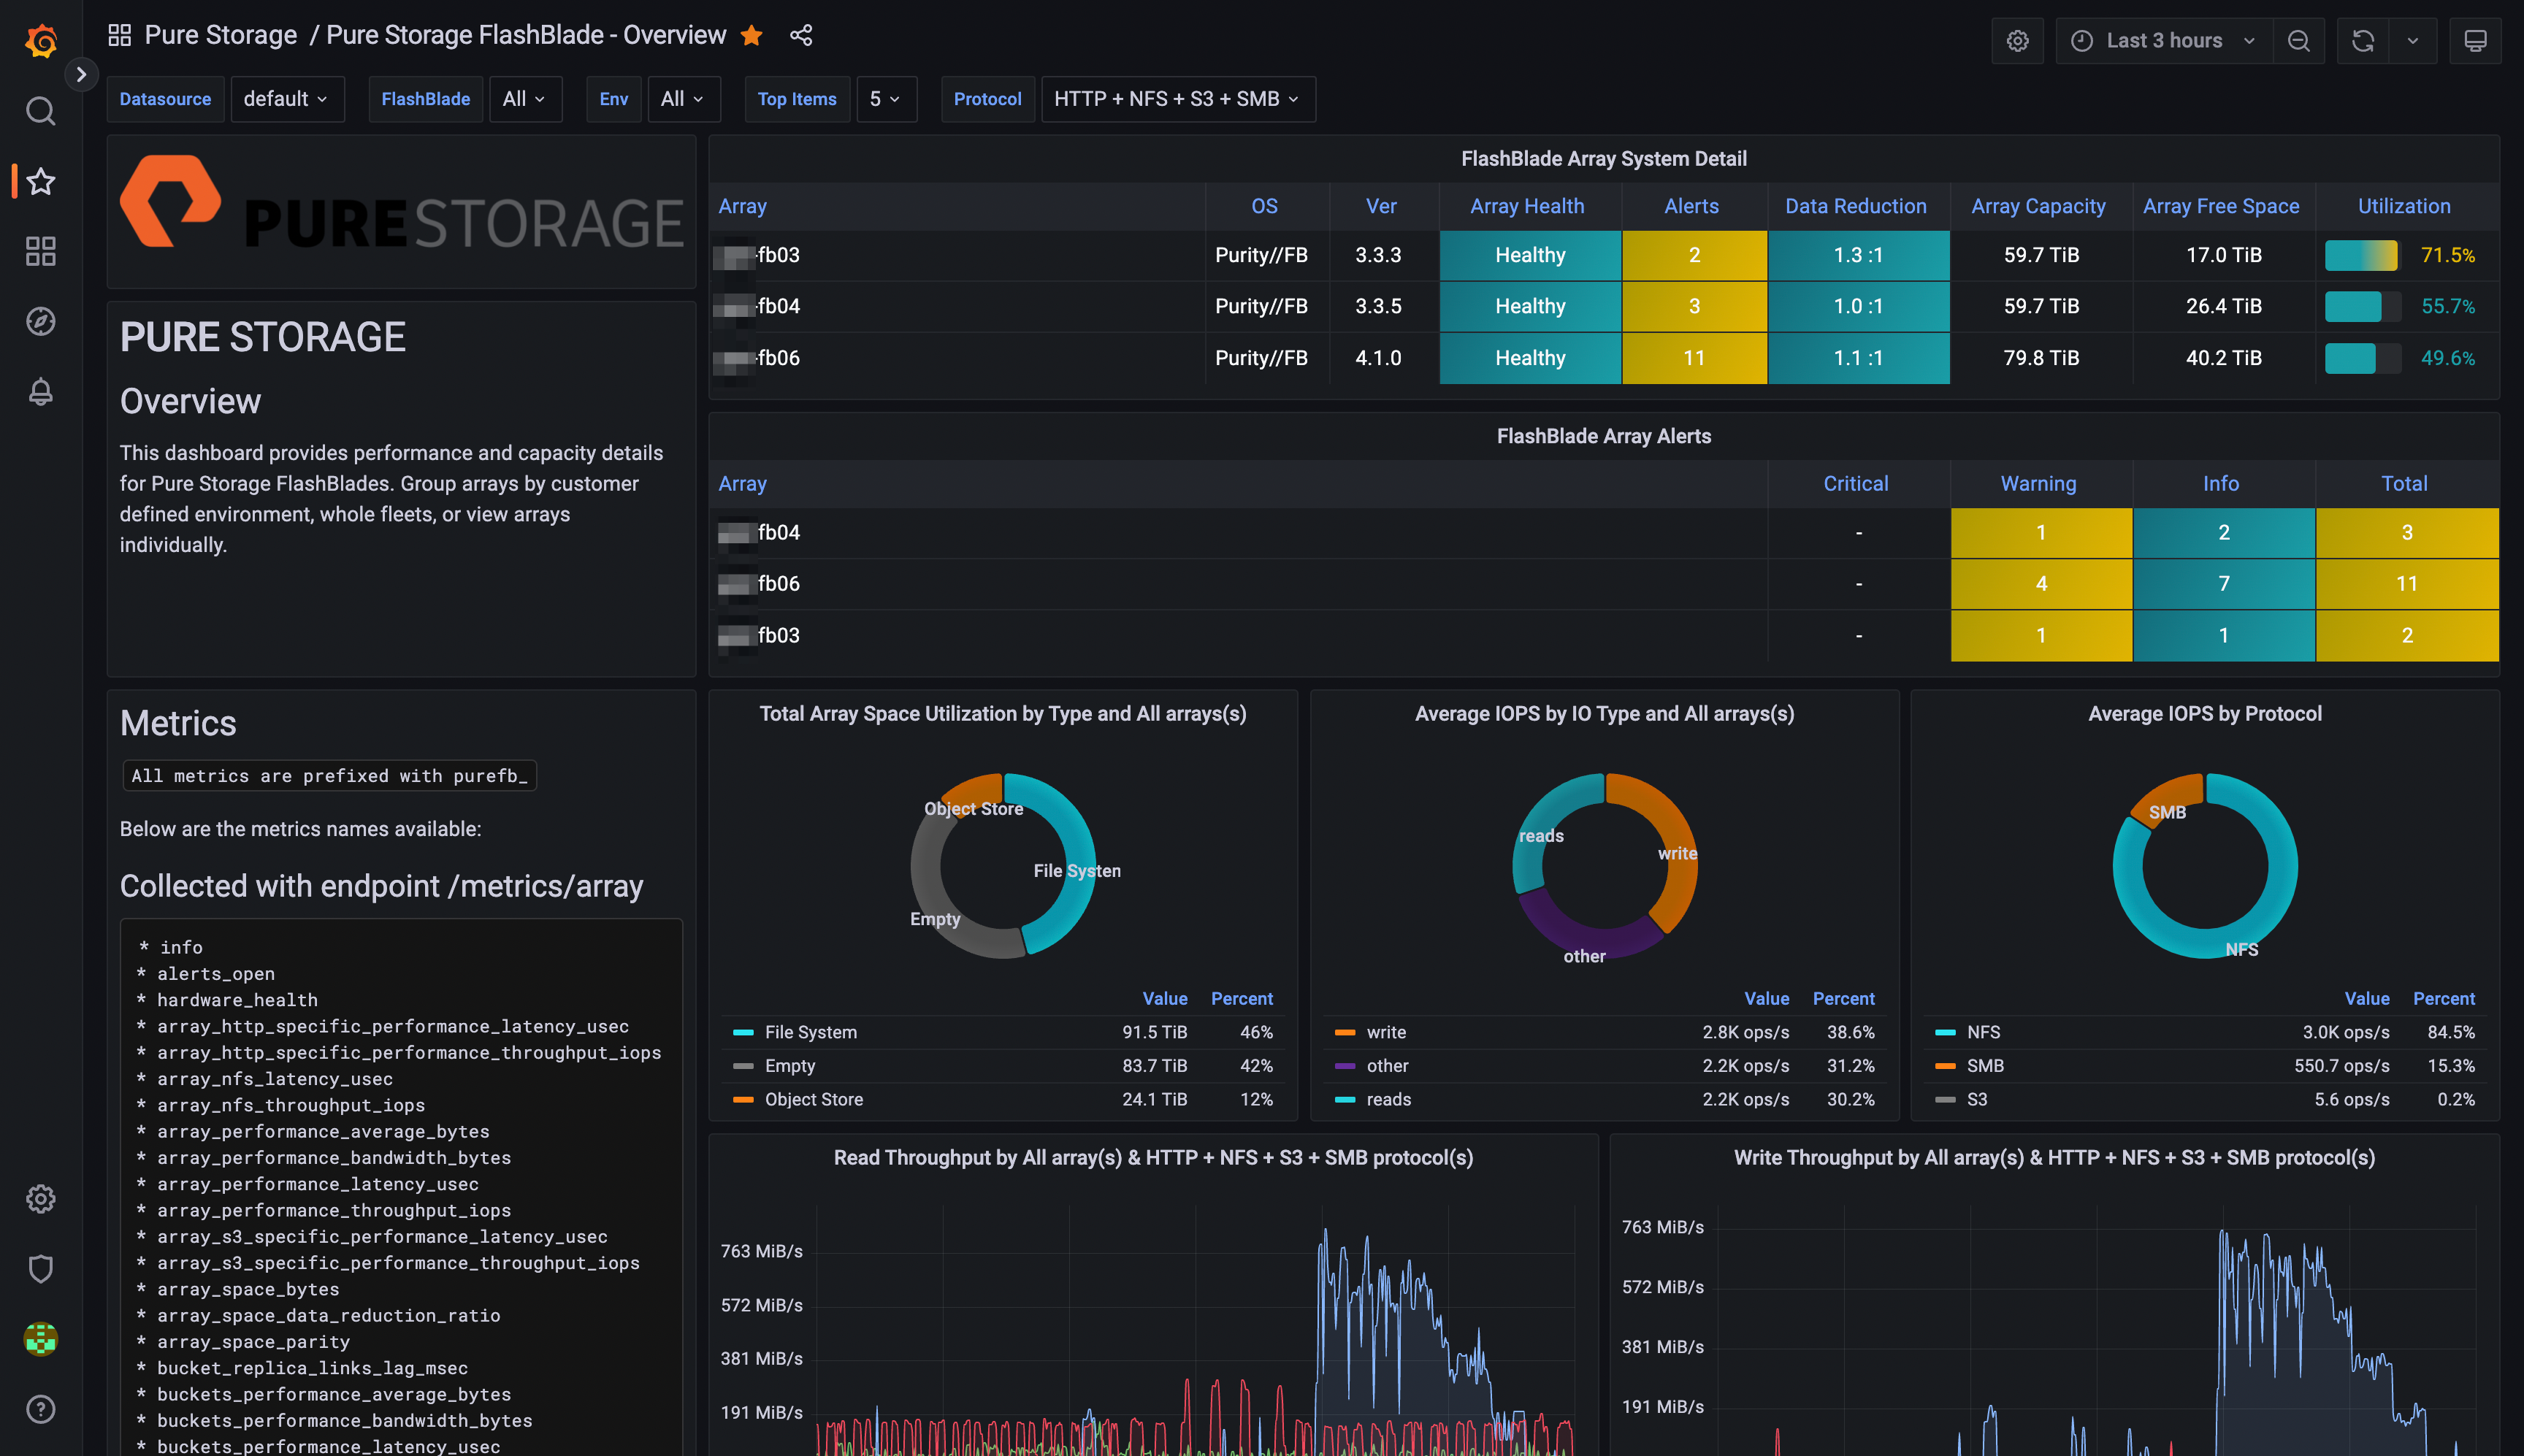Click the Pure Storage breadcrumb link
This screenshot has width=2524, height=1456.
tap(221, 36)
